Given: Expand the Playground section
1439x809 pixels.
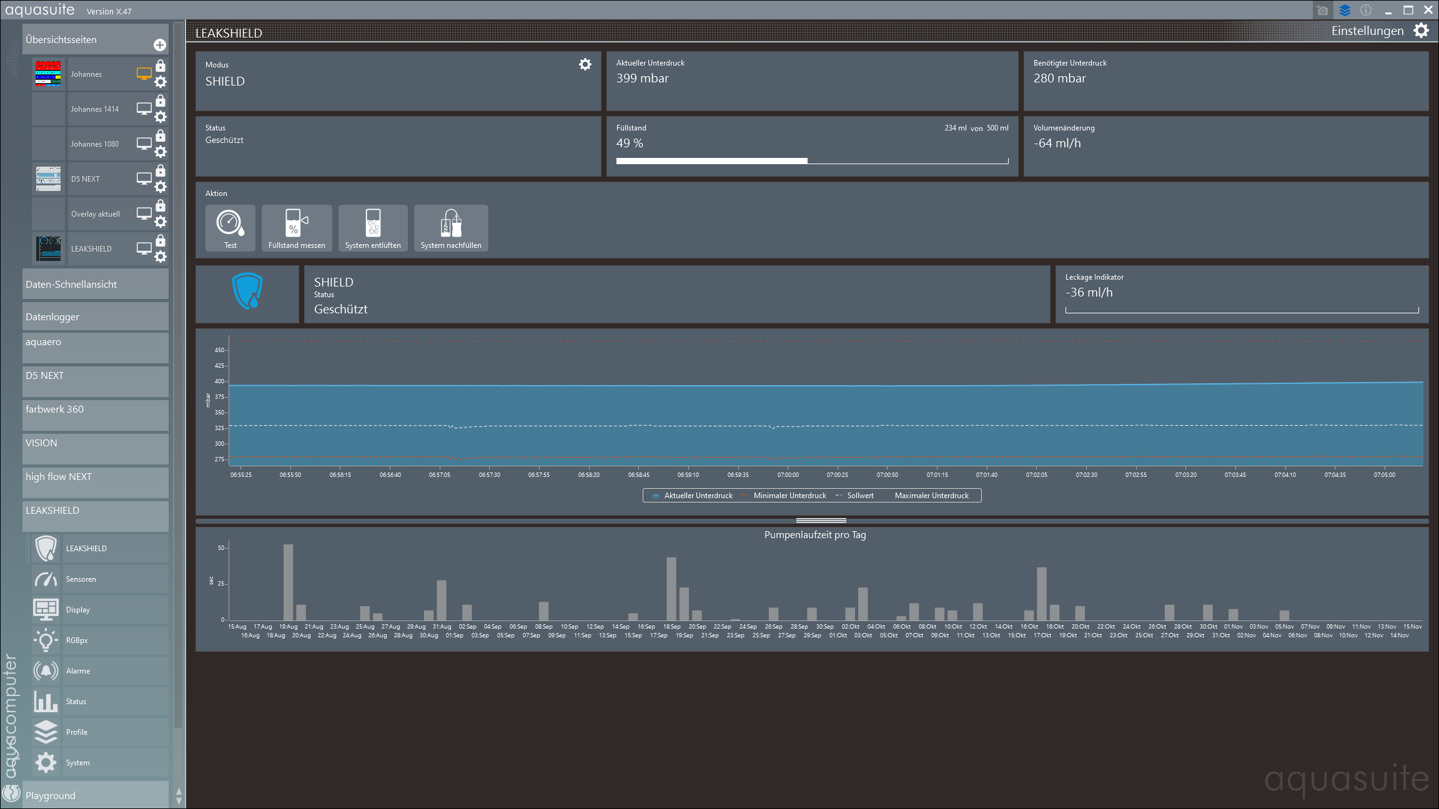Looking at the screenshot, I should coord(96,795).
